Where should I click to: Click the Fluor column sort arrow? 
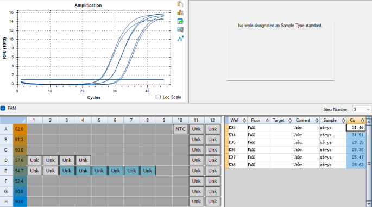tap(267, 121)
